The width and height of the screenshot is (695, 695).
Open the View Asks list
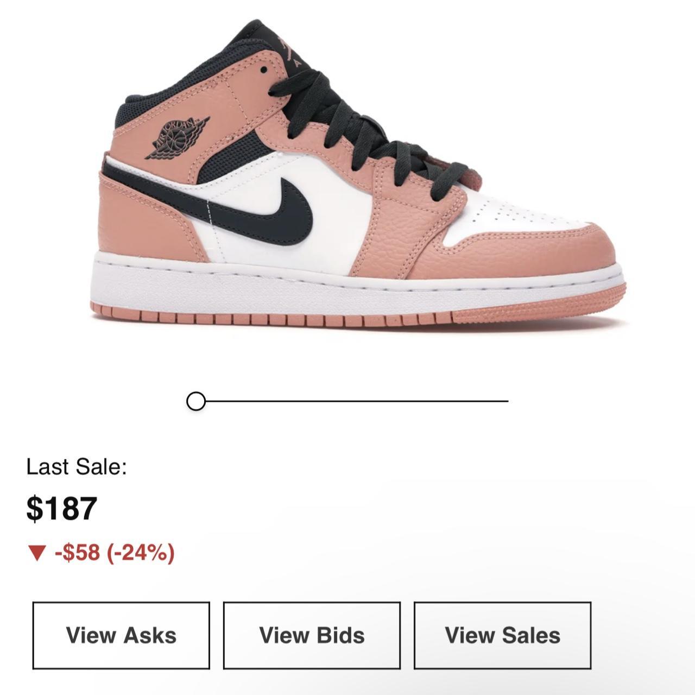click(121, 635)
